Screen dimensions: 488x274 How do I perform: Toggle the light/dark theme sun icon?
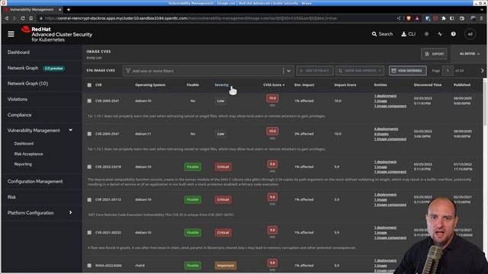pos(426,33)
